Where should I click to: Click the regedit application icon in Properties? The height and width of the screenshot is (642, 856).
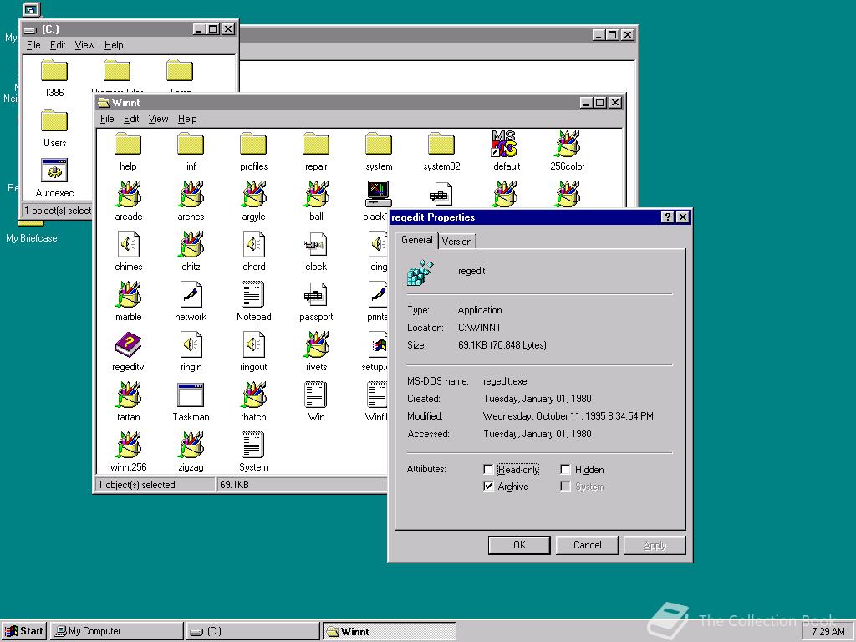coord(420,273)
